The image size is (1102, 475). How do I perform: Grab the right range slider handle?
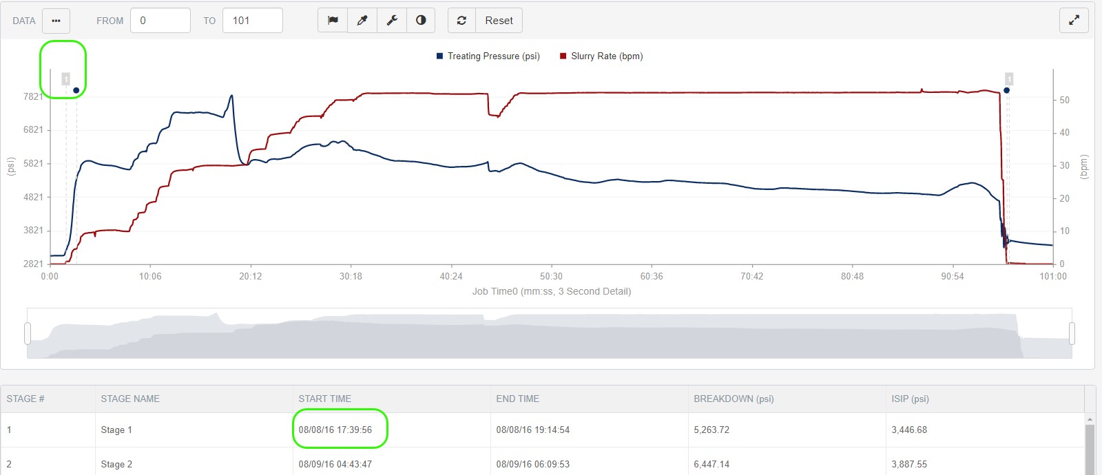tap(1072, 333)
